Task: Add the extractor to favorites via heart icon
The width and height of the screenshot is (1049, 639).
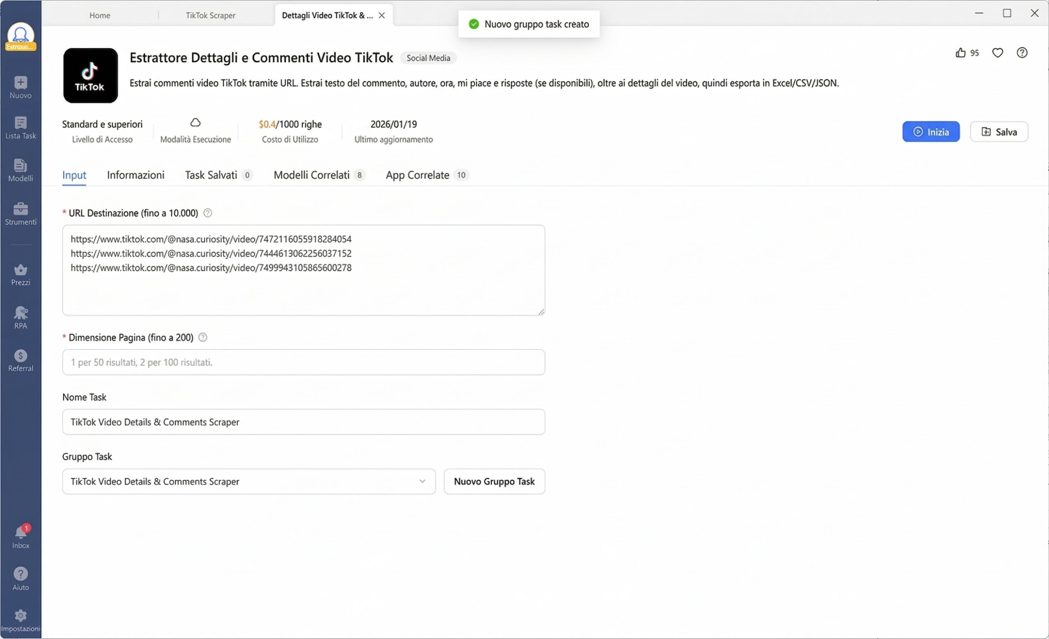Action: (x=998, y=52)
